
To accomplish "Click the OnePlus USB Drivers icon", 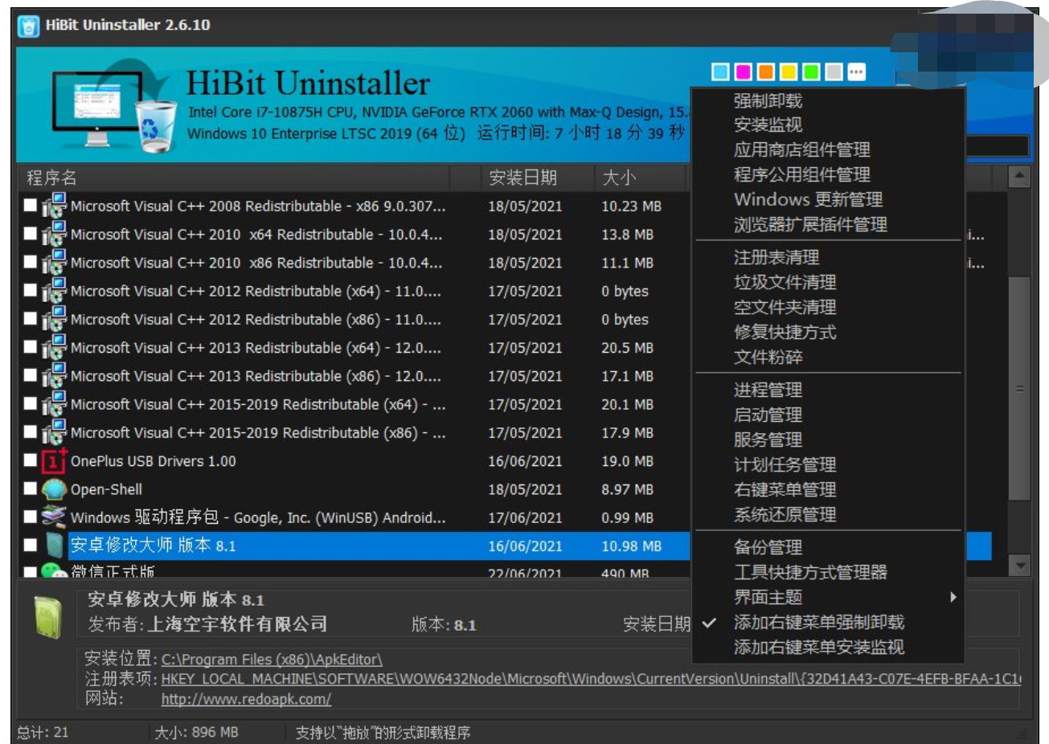I will click(54, 461).
